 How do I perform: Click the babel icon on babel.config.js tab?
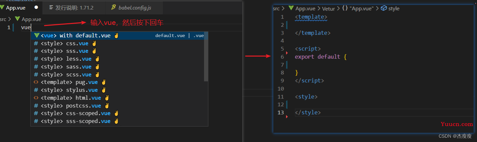point(113,8)
